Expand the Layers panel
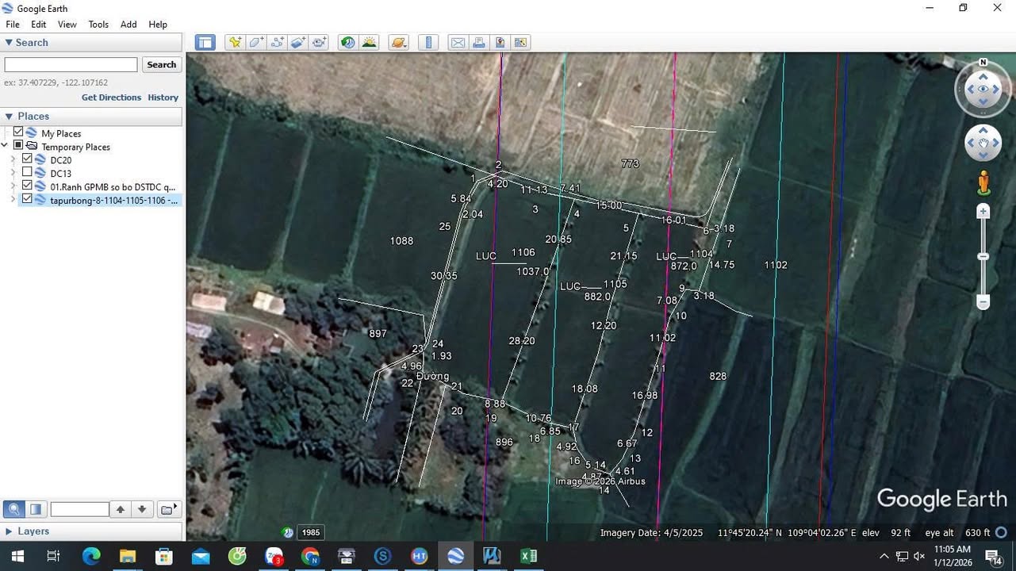The image size is (1016, 571). (x=10, y=531)
